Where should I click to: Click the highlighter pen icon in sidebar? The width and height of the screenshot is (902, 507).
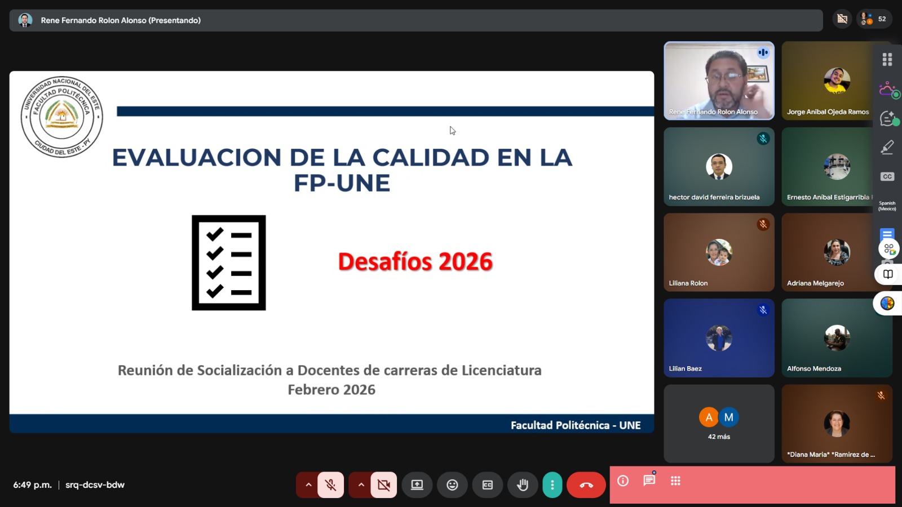click(887, 147)
